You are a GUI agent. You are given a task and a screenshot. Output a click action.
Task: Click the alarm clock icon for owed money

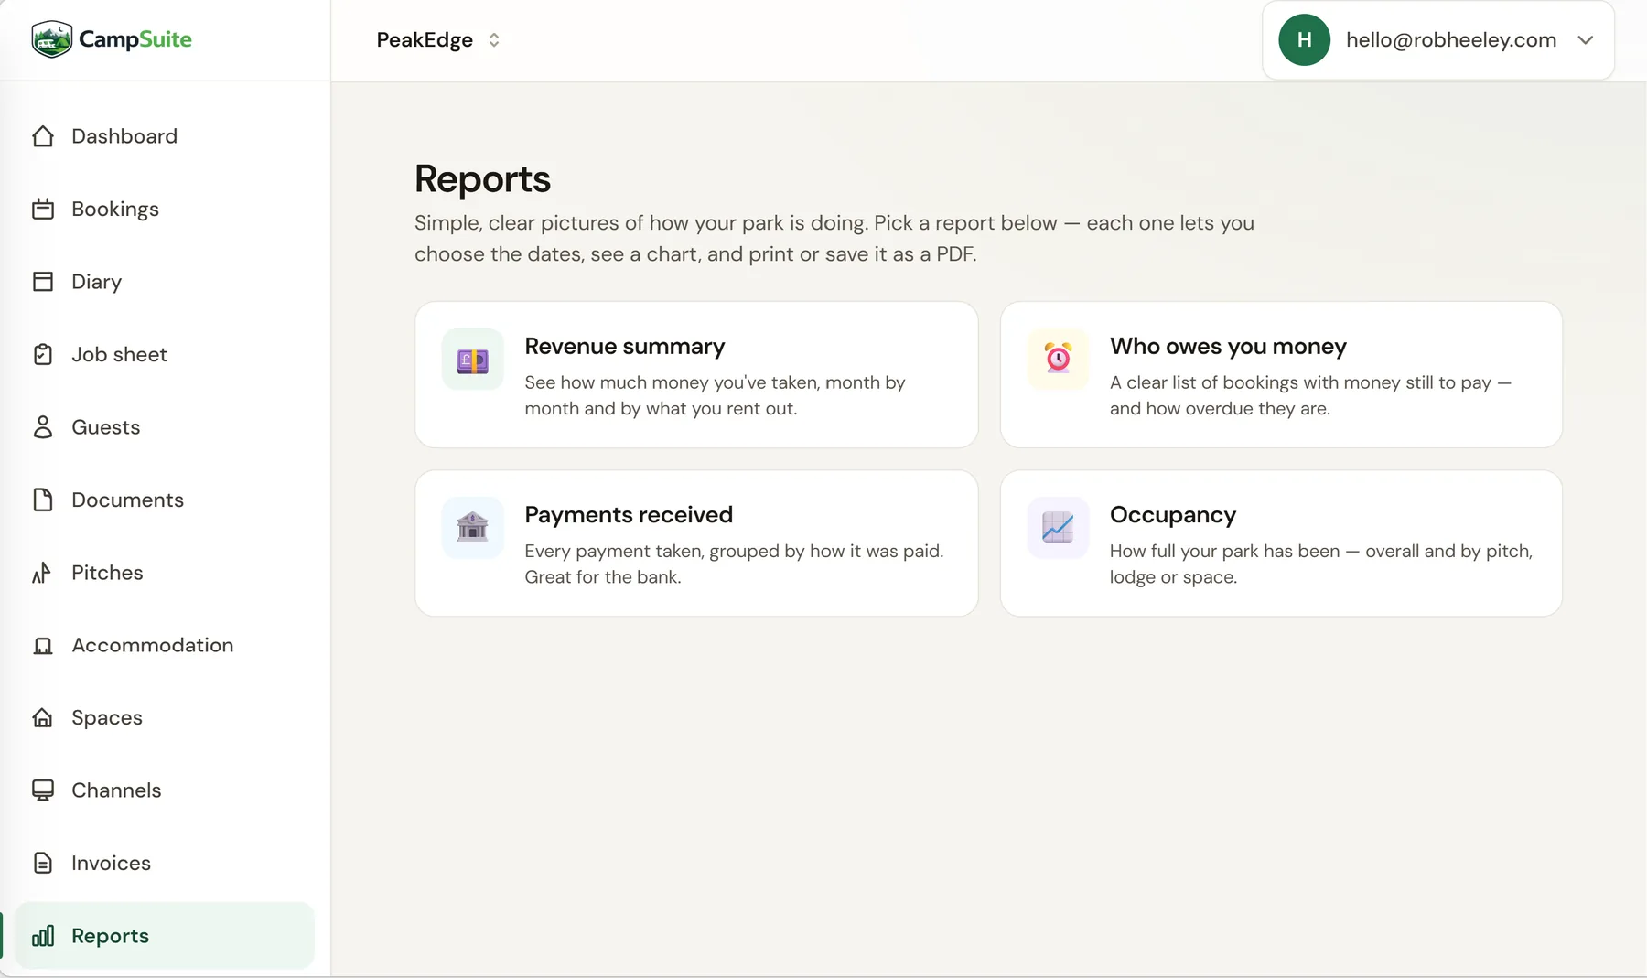click(1059, 360)
